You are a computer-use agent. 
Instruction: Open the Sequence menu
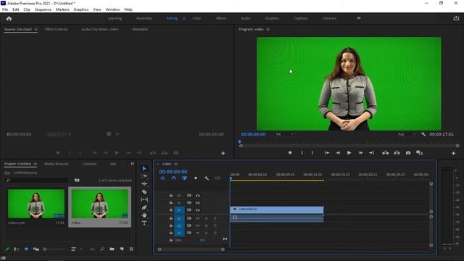[43, 9]
